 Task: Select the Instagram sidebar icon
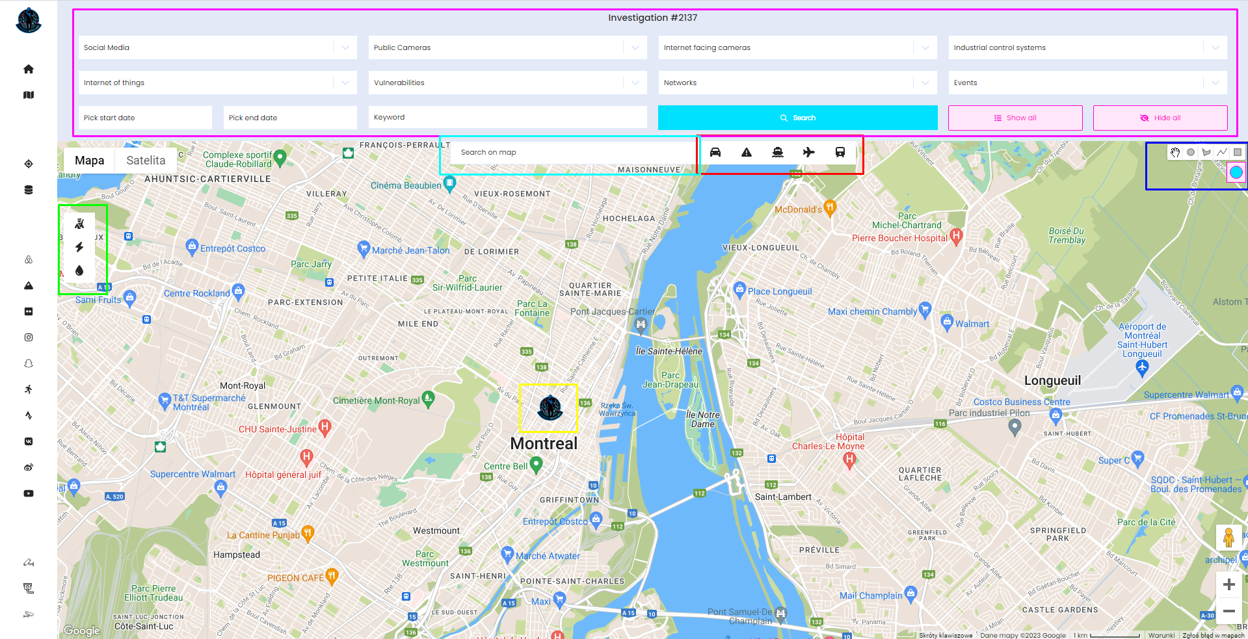coord(29,337)
